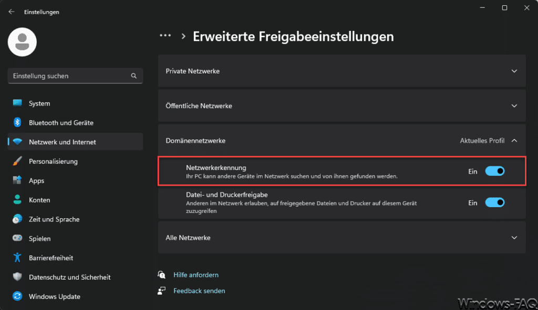Click the Feedback senden person icon
538x310 pixels.
point(162,291)
